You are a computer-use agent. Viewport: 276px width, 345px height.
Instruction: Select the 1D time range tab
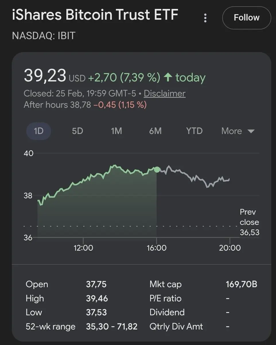pyautogui.click(x=38, y=131)
